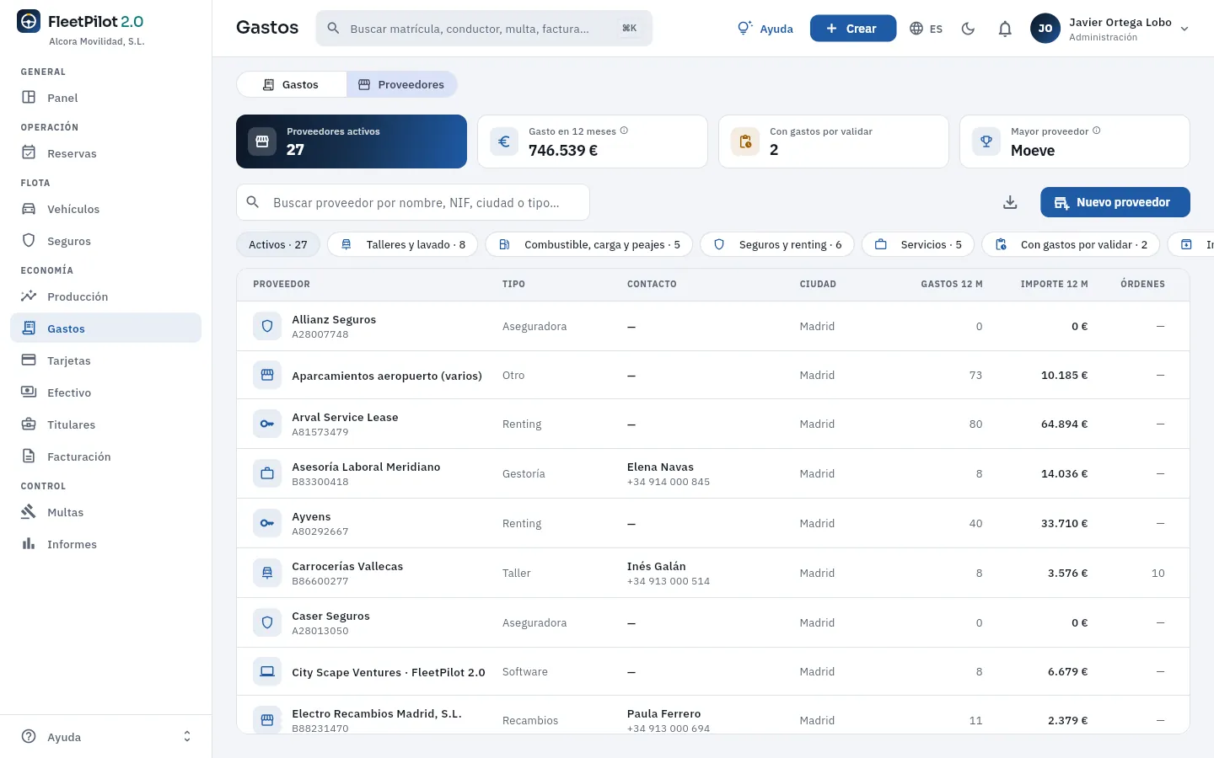Filter by Con gastos por validar chip
The width and height of the screenshot is (1214, 758).
click(x=1071, y=244)
